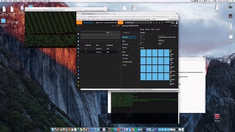Screen dimensions: 235x132
Task: Open the Archief menu in the macOS menu bar
Action: [x=10, y=1]
